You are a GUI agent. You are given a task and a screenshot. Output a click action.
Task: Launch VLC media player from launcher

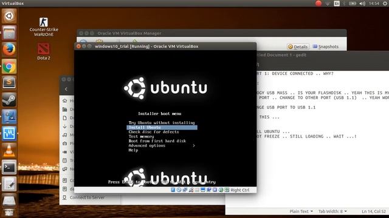9,150
